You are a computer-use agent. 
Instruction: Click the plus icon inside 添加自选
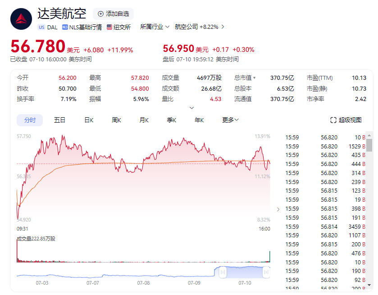(x=100, y=14)
